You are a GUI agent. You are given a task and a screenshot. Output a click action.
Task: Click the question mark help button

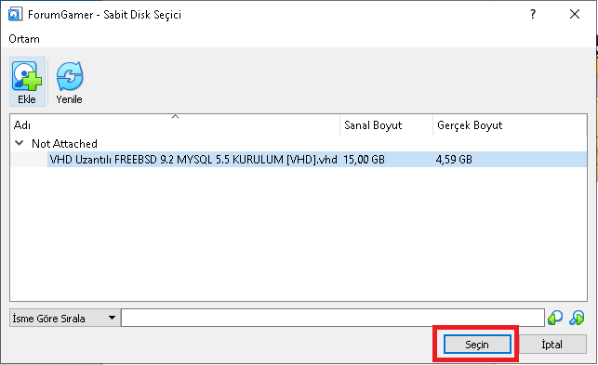(x=533, y=15)
